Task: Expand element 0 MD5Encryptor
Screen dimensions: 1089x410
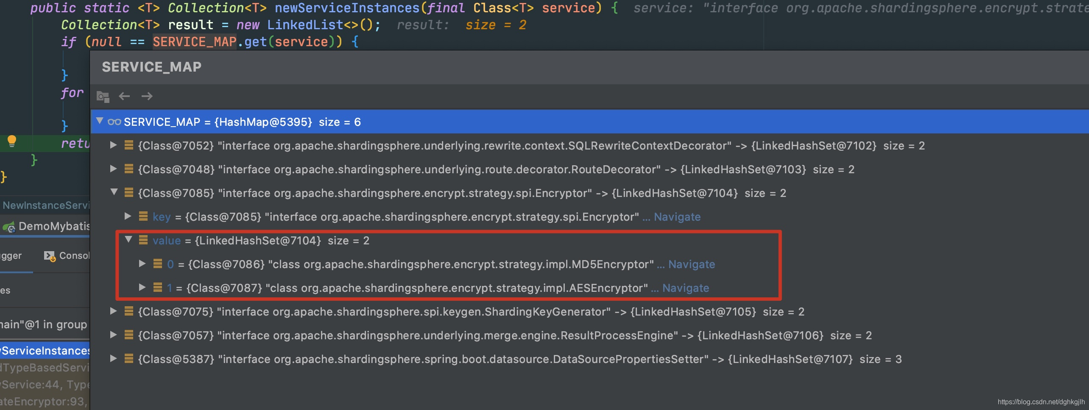Action: [142, 264]
